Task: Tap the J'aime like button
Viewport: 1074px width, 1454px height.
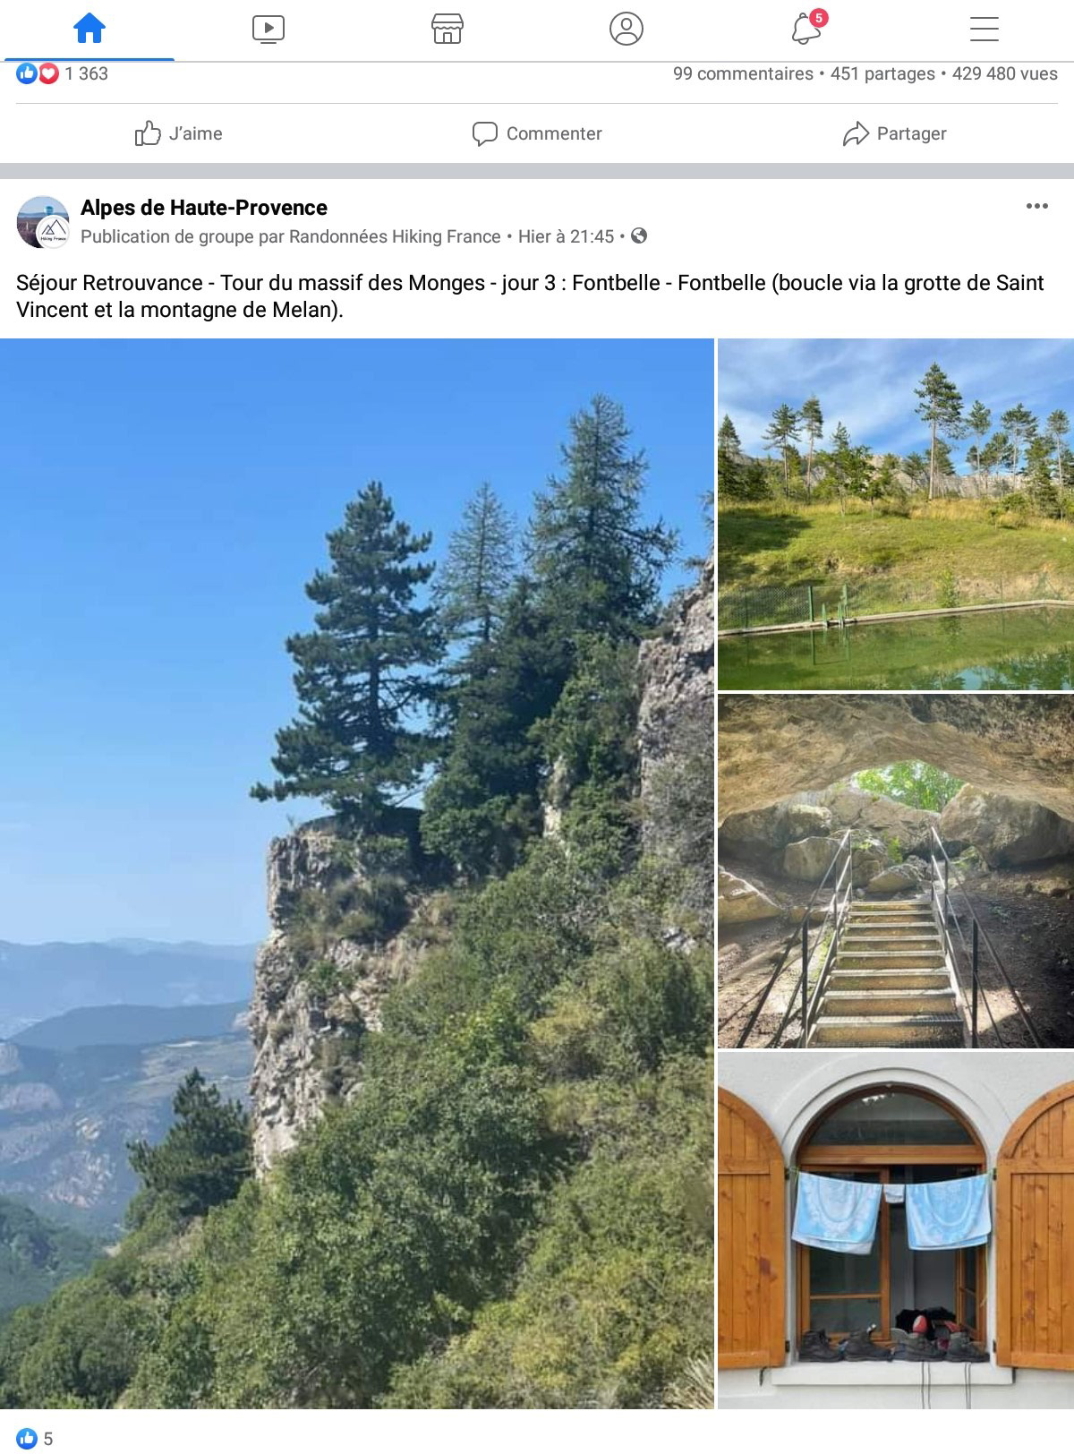Action: click(x=178, y=133)
